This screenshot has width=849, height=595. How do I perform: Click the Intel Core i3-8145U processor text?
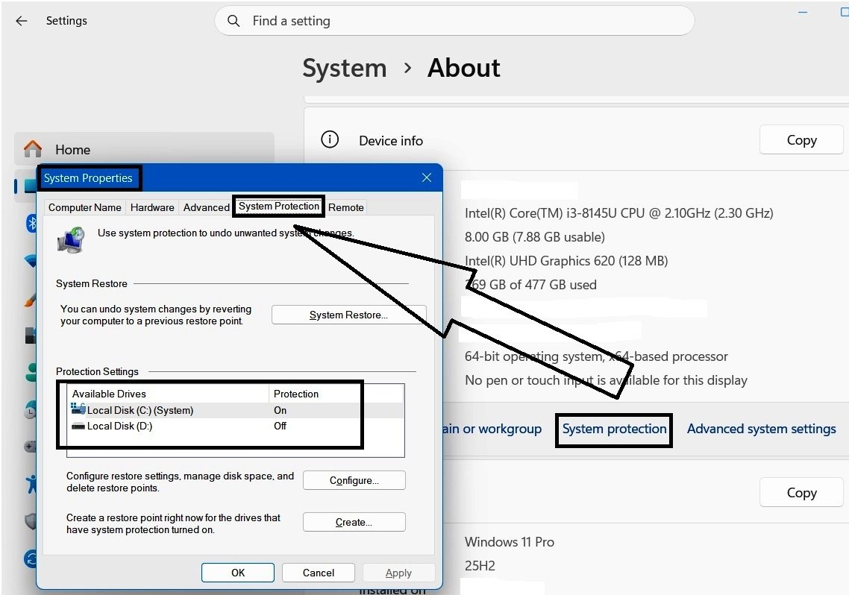(x=618, y=213)
